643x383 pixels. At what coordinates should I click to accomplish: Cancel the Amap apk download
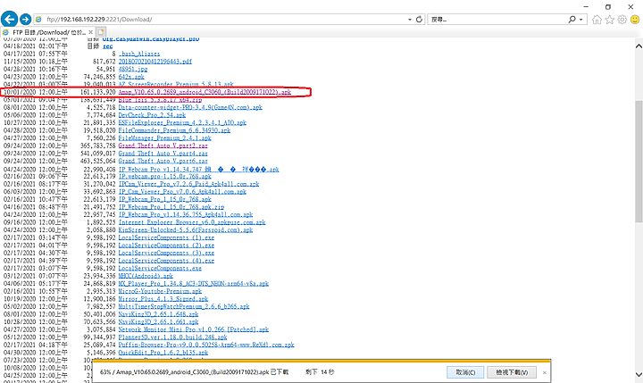click(465, 372)
